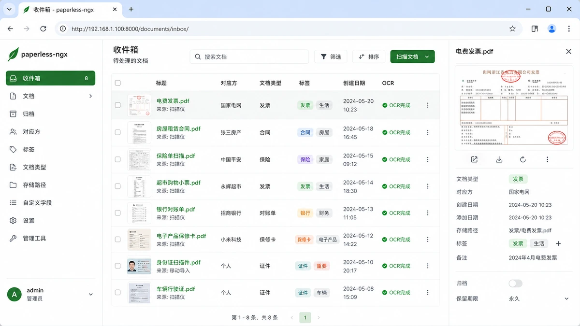Check the 房屋租赁合同.pdf row checkbox
This screenshot has height=326, width=580.
tap(118, 132)
